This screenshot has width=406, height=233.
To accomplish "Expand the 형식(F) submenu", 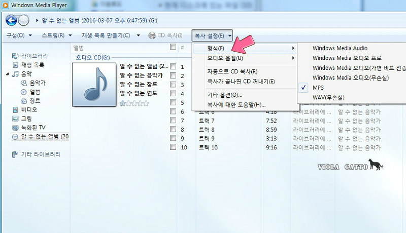I will [x=245, y=48].
